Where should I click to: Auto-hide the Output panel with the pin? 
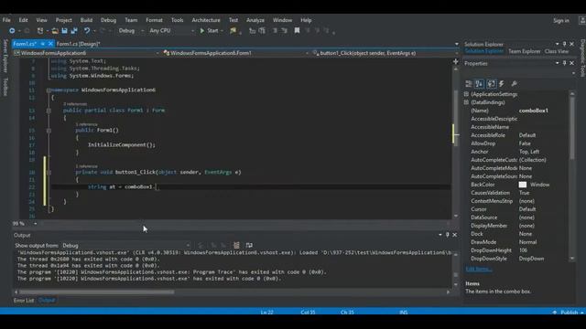[448, 235]
